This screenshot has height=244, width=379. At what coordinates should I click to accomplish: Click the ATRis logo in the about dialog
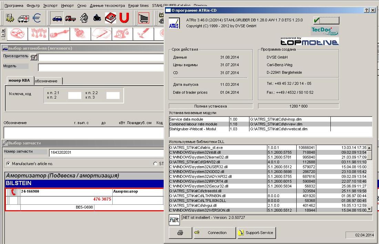[174, 23]
